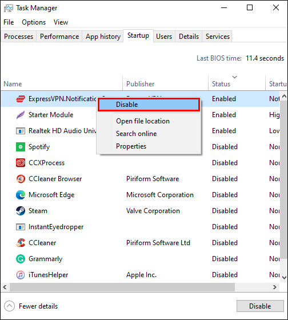Select the Grammarly icon
Screen dimensions: 288x320
(x=21, y=259)
